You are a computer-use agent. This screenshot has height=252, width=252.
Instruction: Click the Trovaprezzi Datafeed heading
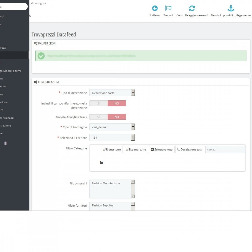[54, 34]
